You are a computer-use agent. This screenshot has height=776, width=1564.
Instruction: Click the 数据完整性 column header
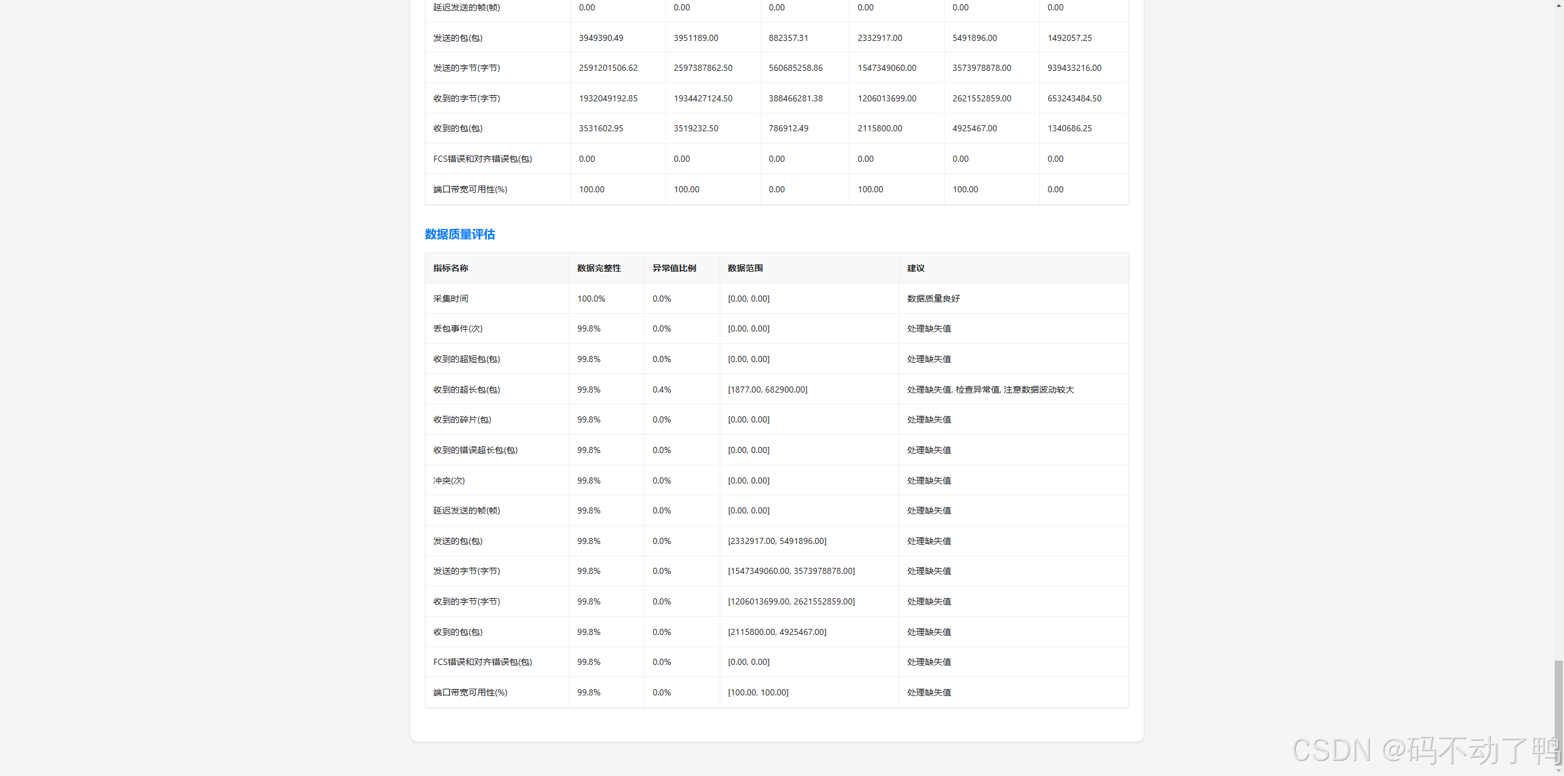coord(598,268)
